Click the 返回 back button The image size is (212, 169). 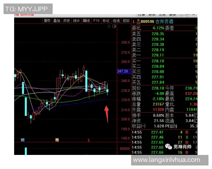click(126, 21)
